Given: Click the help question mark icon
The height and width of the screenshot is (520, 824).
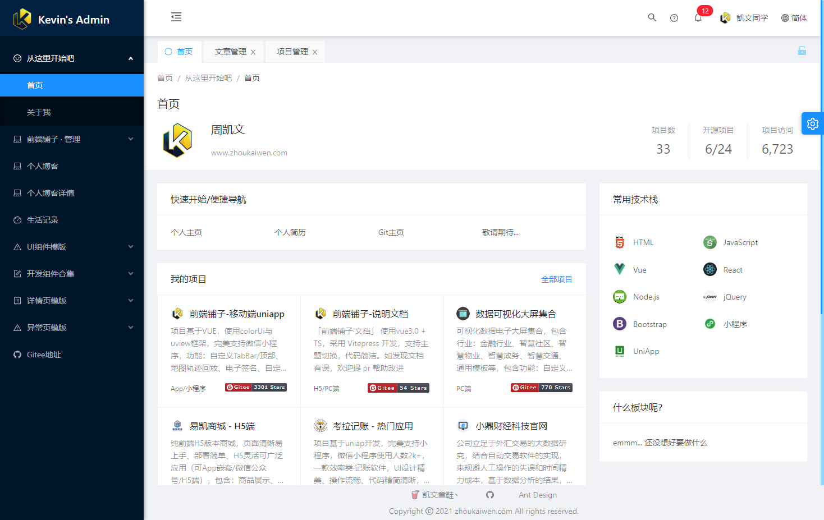Looking at the screenshot, I should tap(674, 18).
